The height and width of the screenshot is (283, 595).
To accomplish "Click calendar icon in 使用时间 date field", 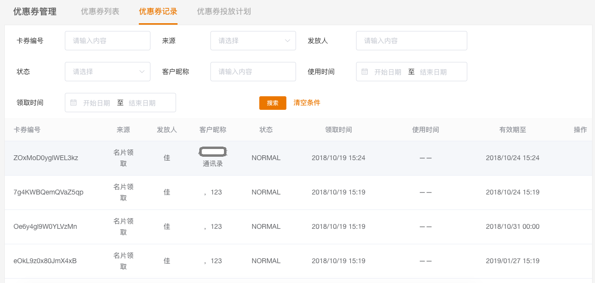I will point(365,72).
